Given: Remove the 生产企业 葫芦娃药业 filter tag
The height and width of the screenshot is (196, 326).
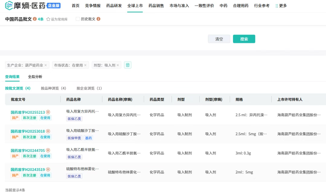Looking at the screenshot, I should (46, 65).
